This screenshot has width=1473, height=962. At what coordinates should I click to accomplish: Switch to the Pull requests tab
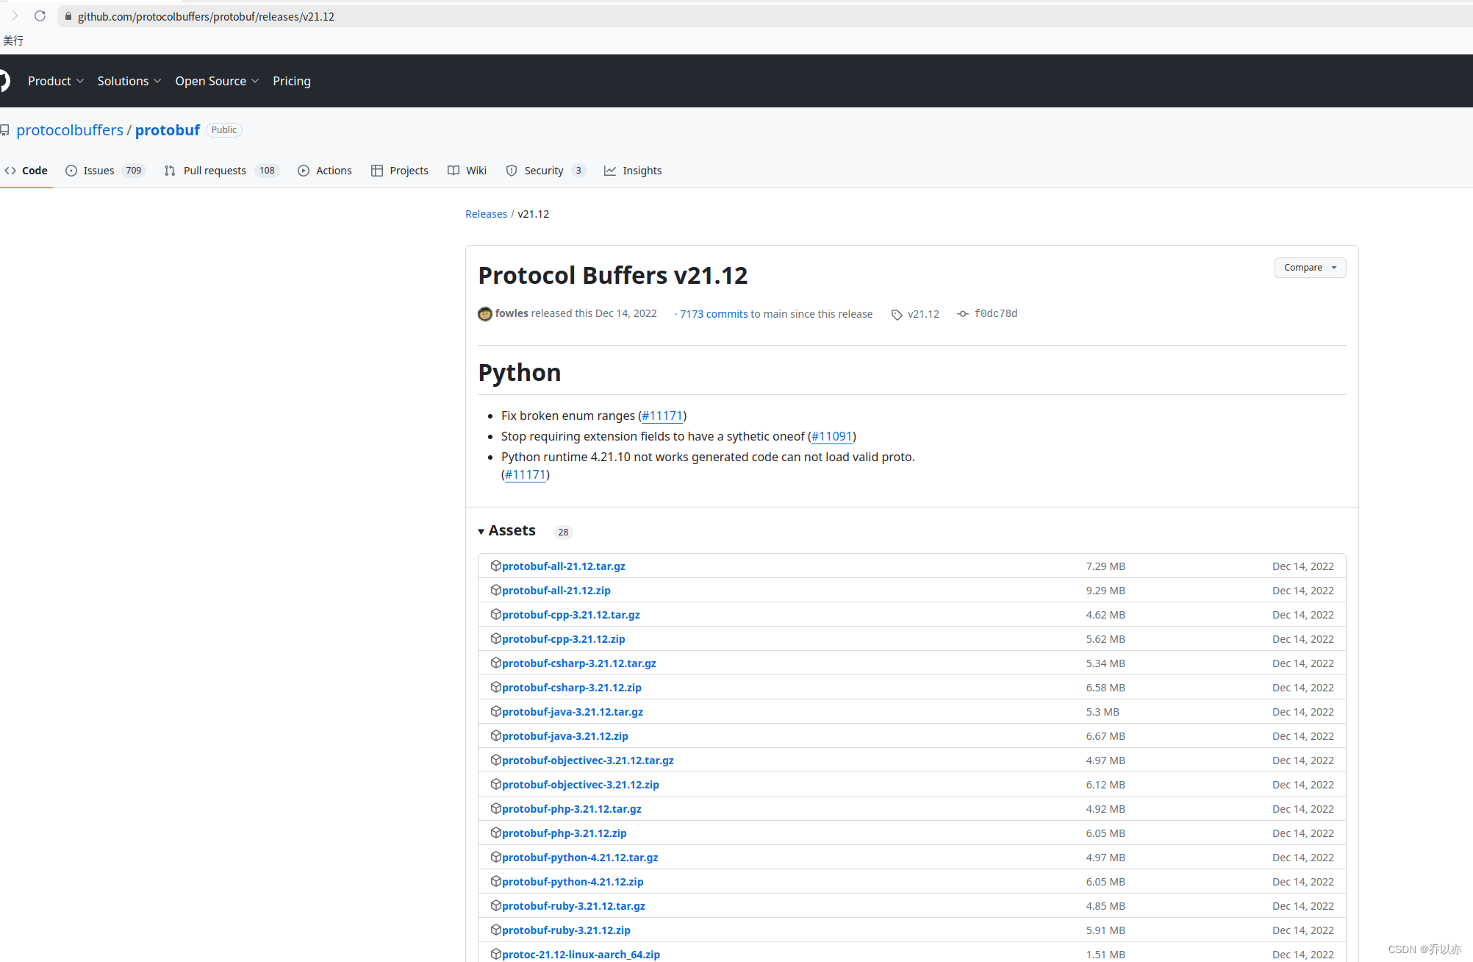pos(221,171)
